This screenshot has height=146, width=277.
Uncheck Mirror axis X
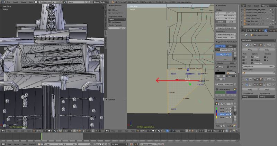tap(244, 57)
